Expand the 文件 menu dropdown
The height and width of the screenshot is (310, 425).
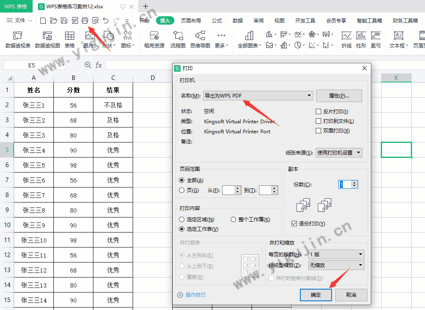pyautogui.click(x=19, y=20)
